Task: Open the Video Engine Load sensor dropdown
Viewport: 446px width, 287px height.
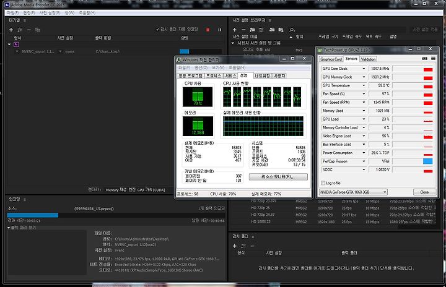Action: pyautogui.click(x=364, y=136)
